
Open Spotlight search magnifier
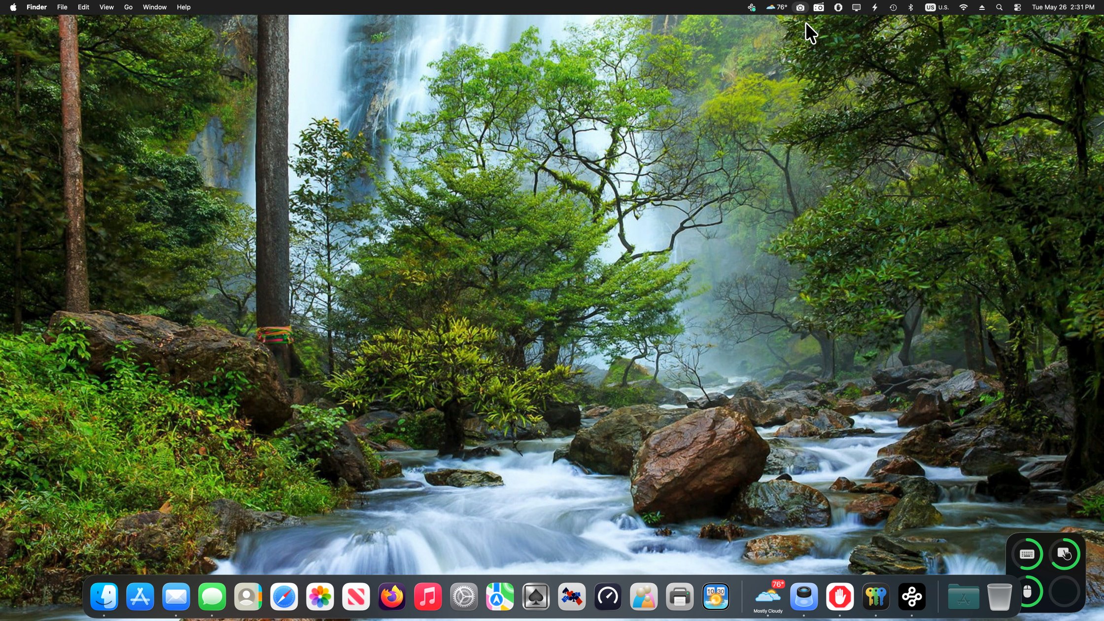999,7
